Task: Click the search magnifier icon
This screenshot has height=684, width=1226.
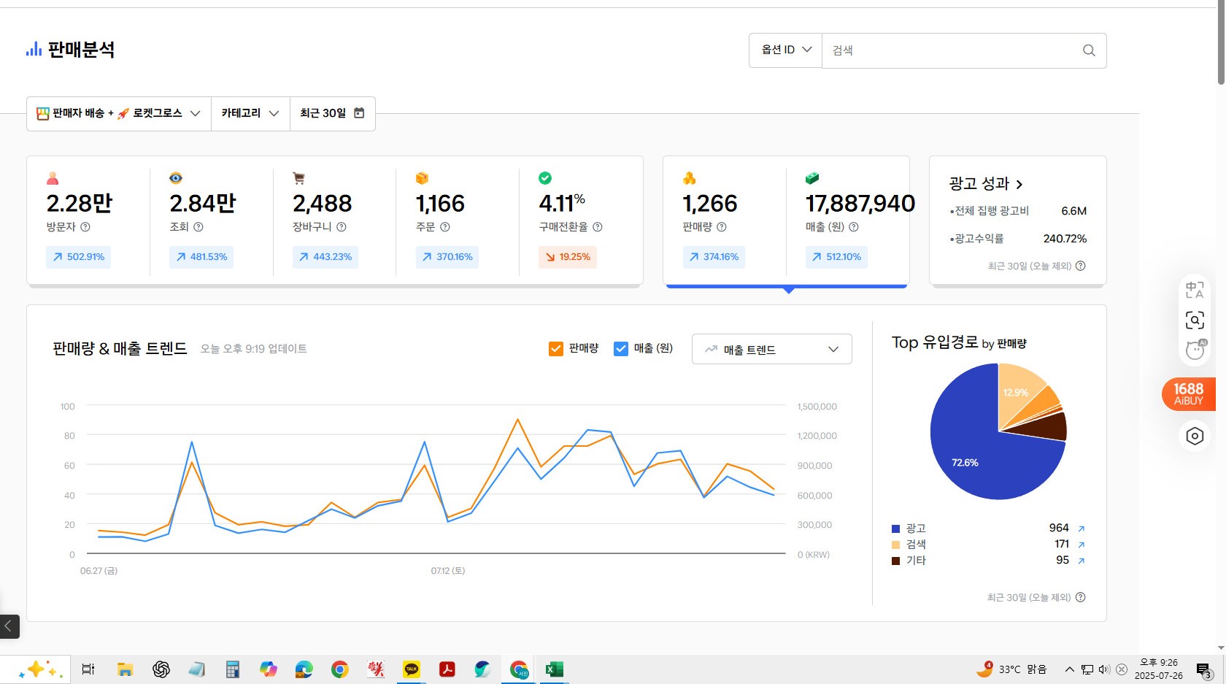Action: click(x=1089, y=50)
